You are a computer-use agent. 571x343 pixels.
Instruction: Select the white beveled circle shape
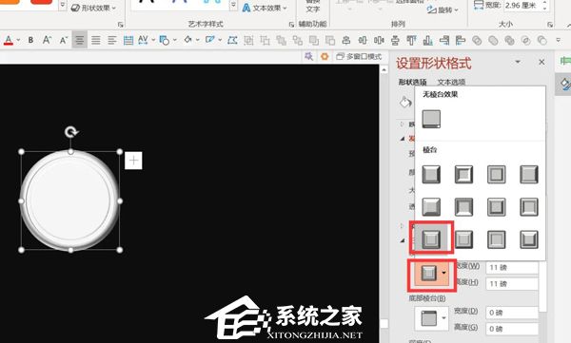pyautogui.click(x=70, y=200)
